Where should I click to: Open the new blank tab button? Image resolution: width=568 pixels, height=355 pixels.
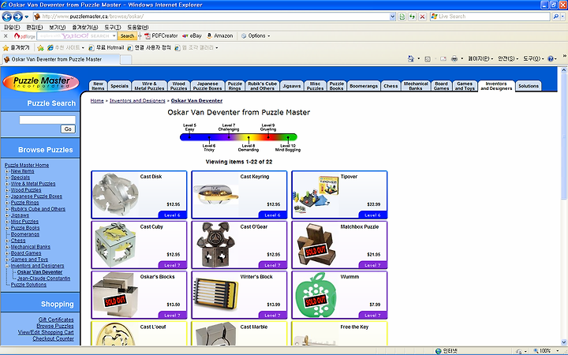(x=125, y=59)
